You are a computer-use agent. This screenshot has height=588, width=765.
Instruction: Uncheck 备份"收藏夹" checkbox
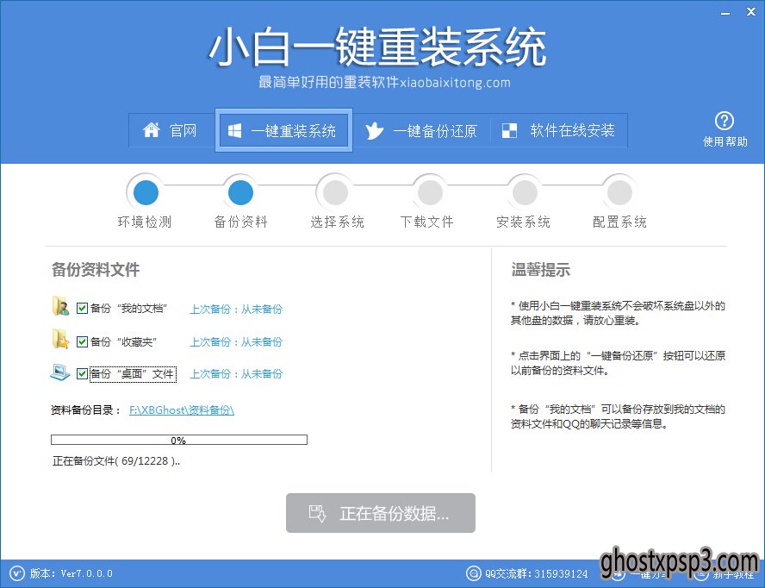click(x=82, y=341)
